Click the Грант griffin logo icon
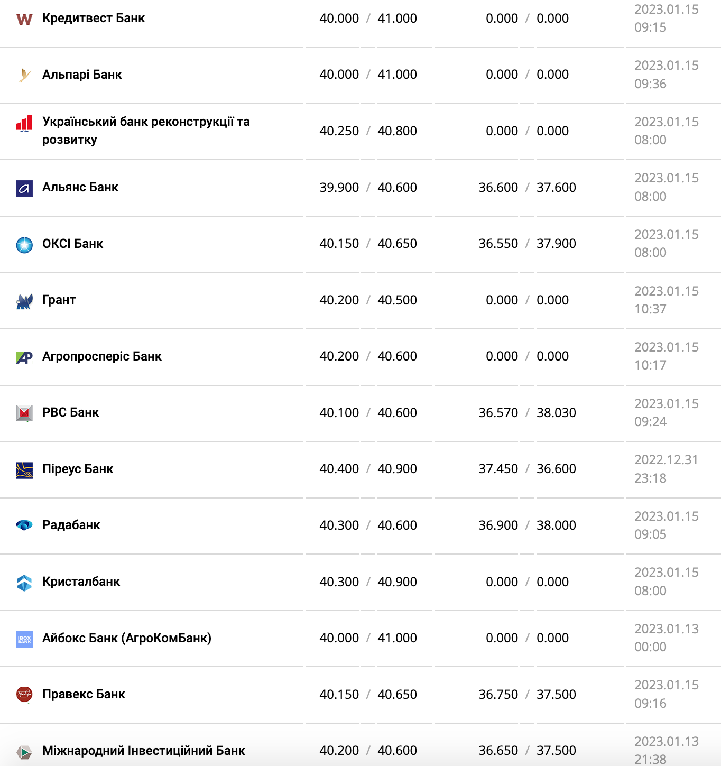The image size is (721, 766). click(24, 301)
